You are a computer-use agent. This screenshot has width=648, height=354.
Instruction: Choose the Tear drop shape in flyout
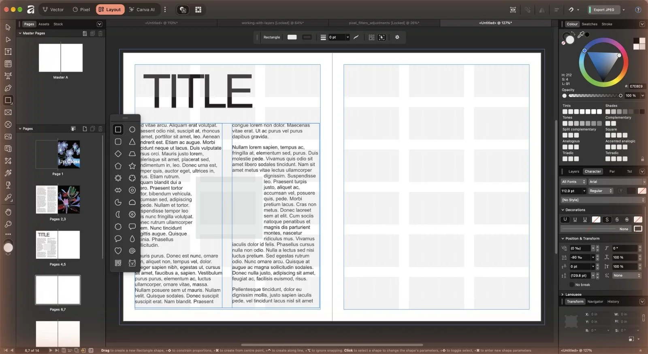132,239
